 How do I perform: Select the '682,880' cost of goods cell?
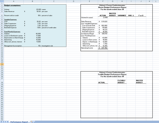(x=104, y=26)
